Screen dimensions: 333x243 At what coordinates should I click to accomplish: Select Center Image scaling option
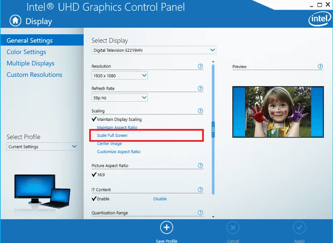[x=109, y=143]
